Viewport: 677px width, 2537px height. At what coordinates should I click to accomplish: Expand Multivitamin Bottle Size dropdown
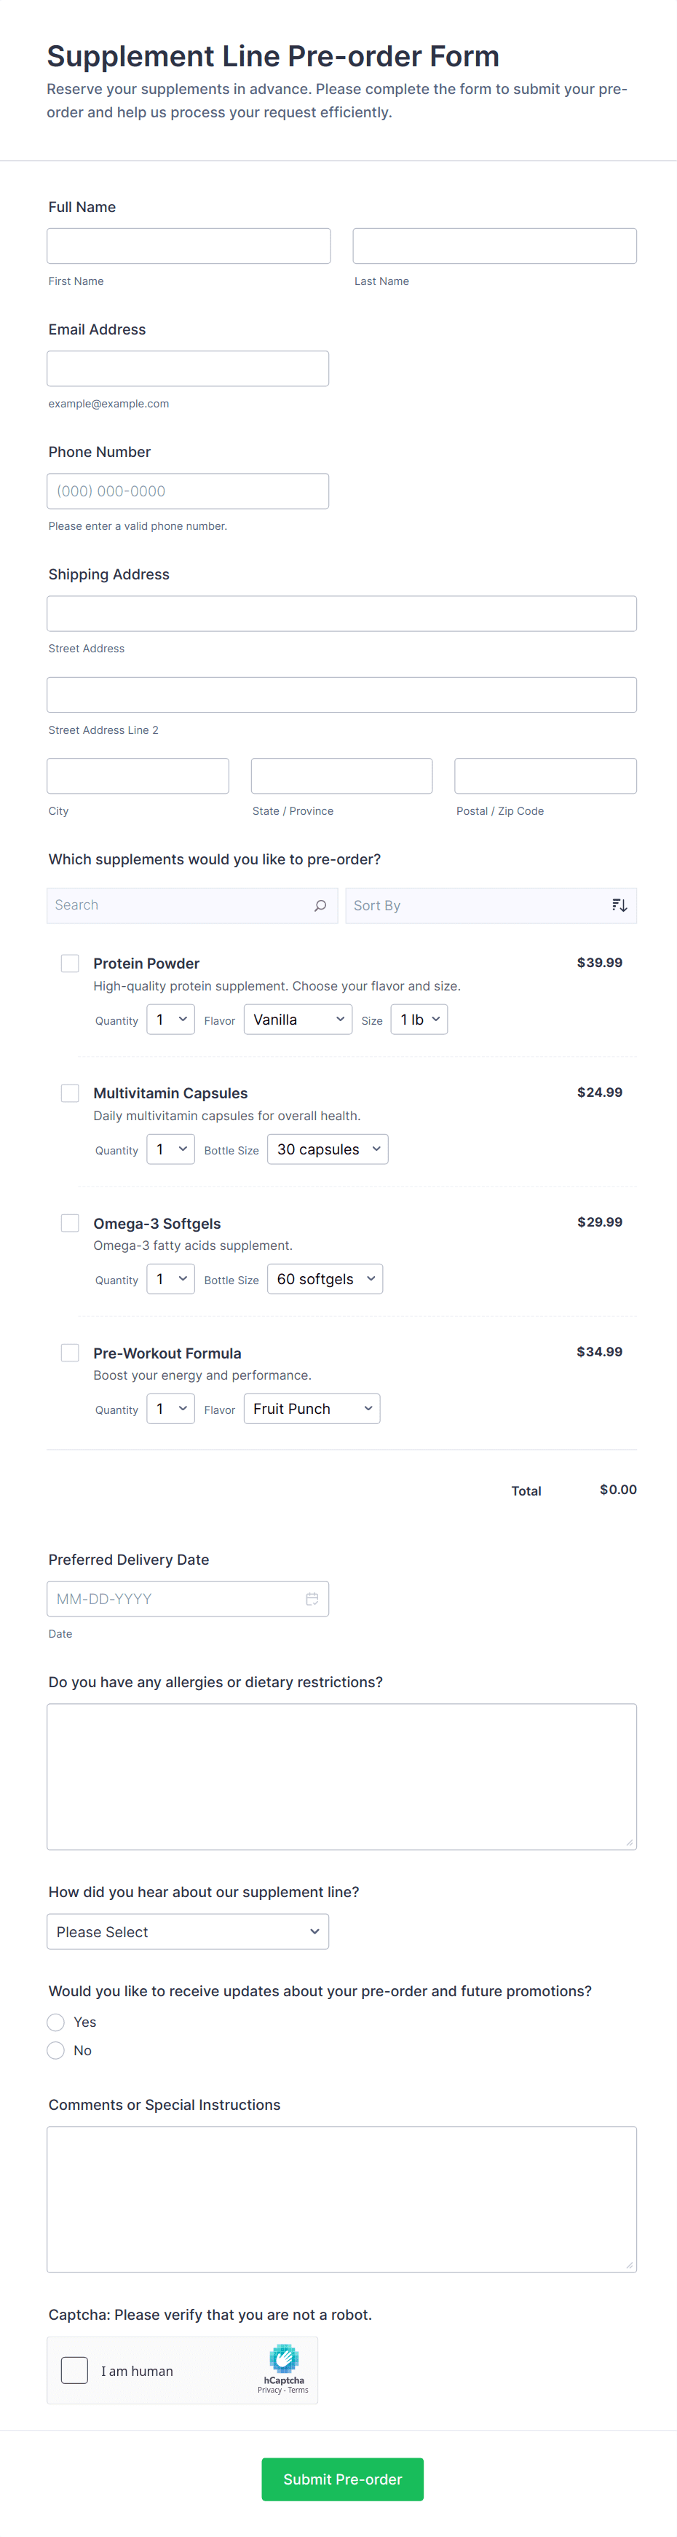click(328, 1149)
